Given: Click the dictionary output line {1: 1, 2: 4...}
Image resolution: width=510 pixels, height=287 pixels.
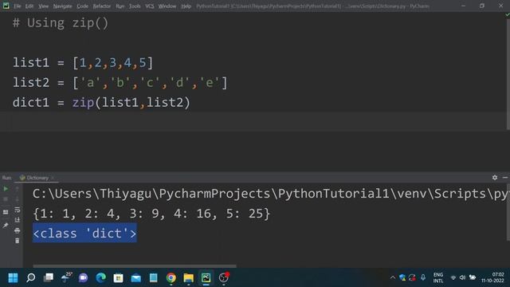Looking at the screenshot, I should 151,214.
